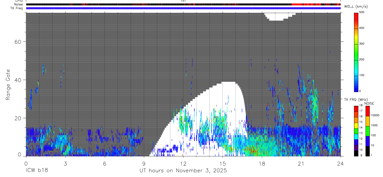The height and width of the screenshot is (177, 383).
Task: Click the '20' range gate tick label
Action: pos(18,118)
